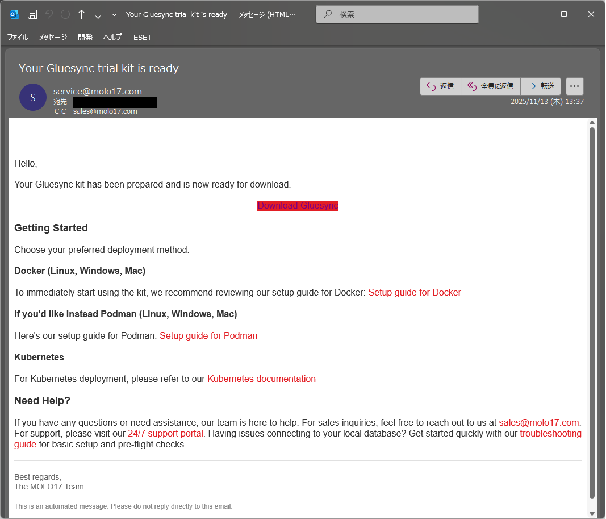The height and width of the screenshot is (519, 606).
Task: Go to next item with down arrow
Action: [98, 14]
